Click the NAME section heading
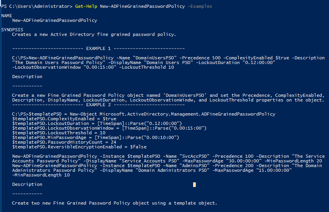Image resolution: width=329 pixels, height=212 pixels. (x=7, y=16)
